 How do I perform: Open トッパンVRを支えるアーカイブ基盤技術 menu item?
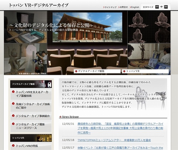click(31, 94)
